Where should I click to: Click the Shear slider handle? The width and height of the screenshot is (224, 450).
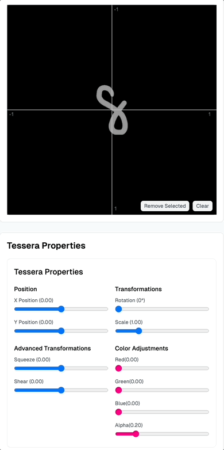[61, 390]
